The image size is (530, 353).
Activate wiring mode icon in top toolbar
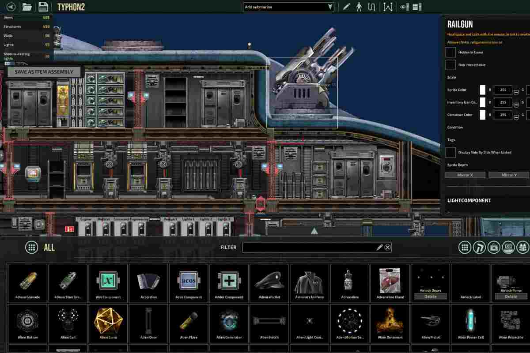[372, 7]
